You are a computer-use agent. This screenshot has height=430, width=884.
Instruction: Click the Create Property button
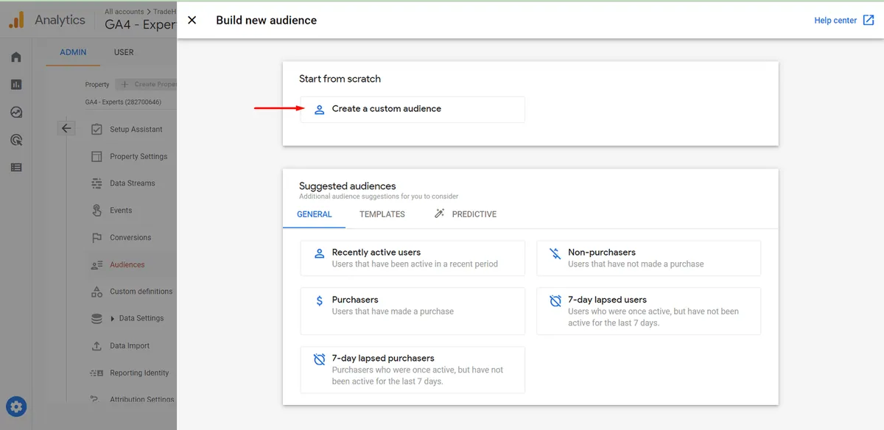pos(147,85)
